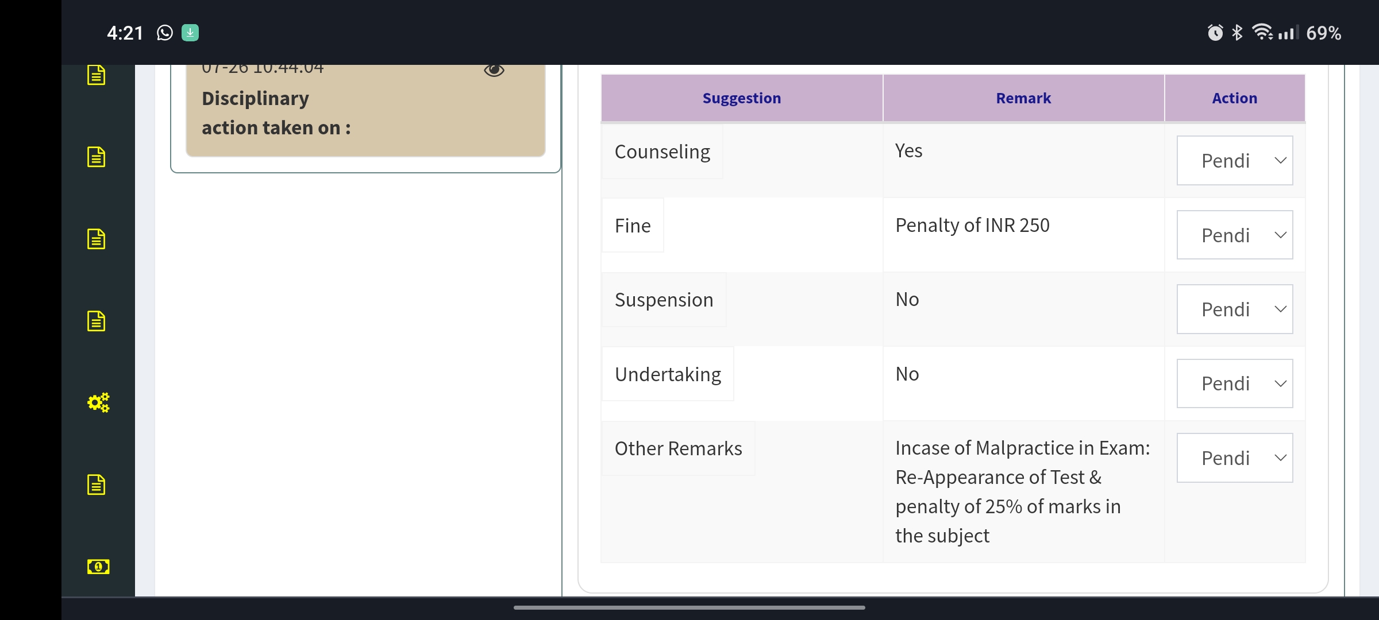The height and width of the screenshot is (620, 1379).
Task: Select the Disciplinary action taken card
Action: [365, 113]
